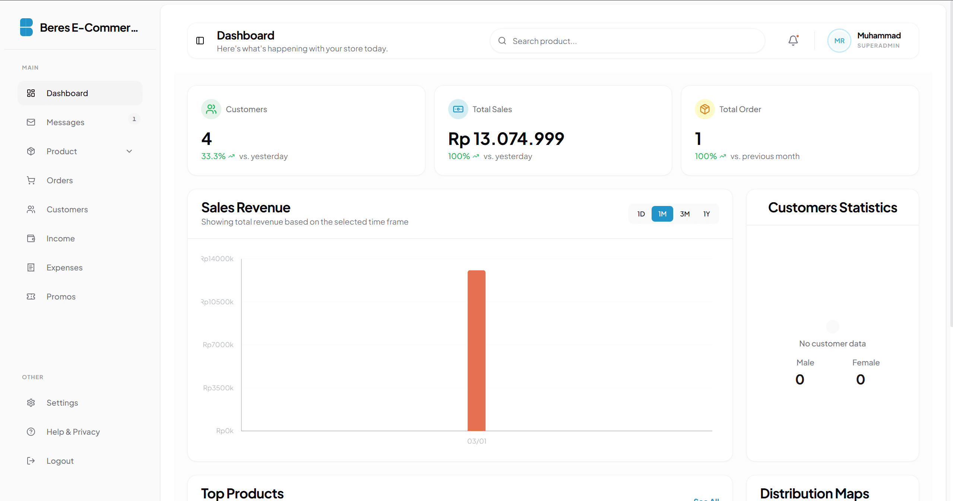
Task: Click the Female count label
Action: coord(866,362)
